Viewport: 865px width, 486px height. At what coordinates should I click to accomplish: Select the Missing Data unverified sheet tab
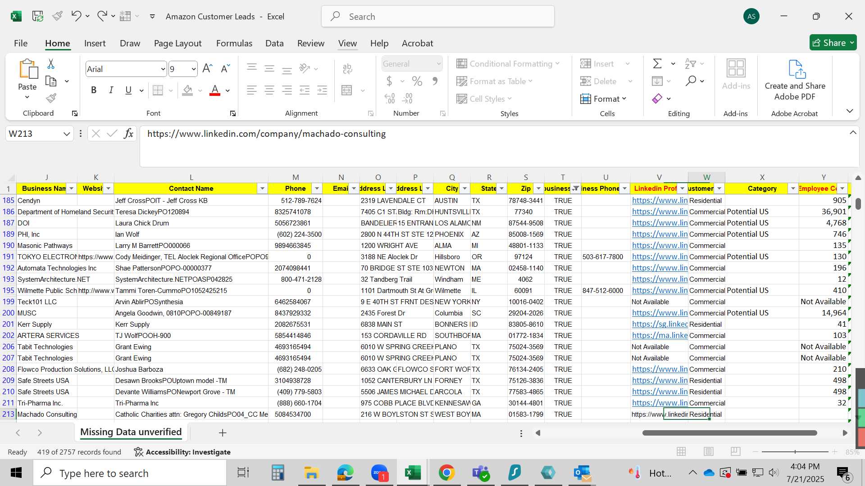pyautogui.click(x=131, y=432)
